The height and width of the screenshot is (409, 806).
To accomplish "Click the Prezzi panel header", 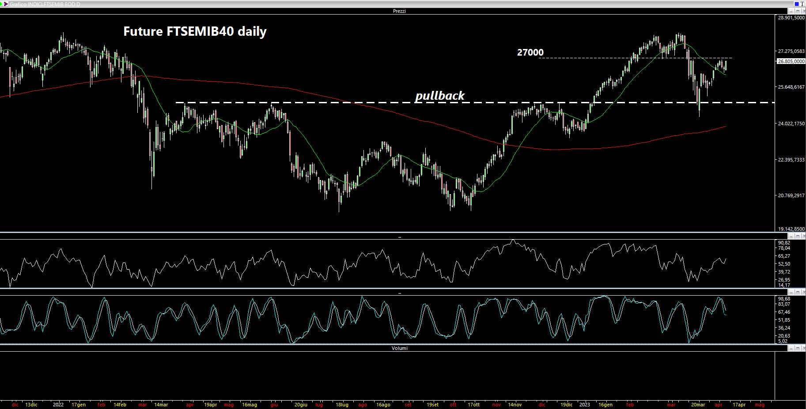I will 399,11.
